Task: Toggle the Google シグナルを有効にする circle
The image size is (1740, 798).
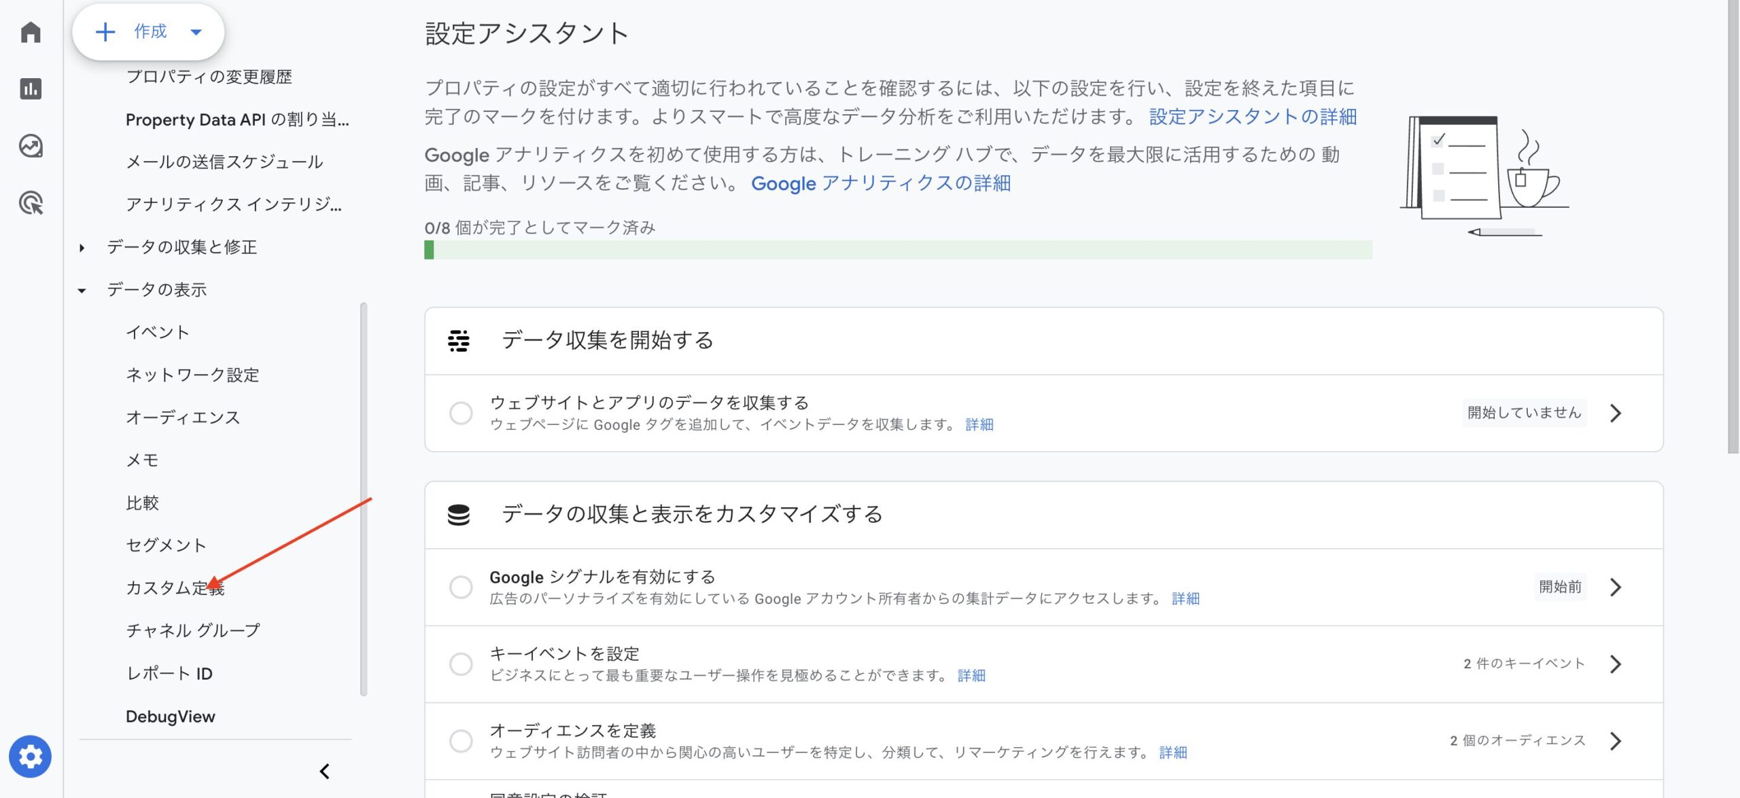Action: 461,587
